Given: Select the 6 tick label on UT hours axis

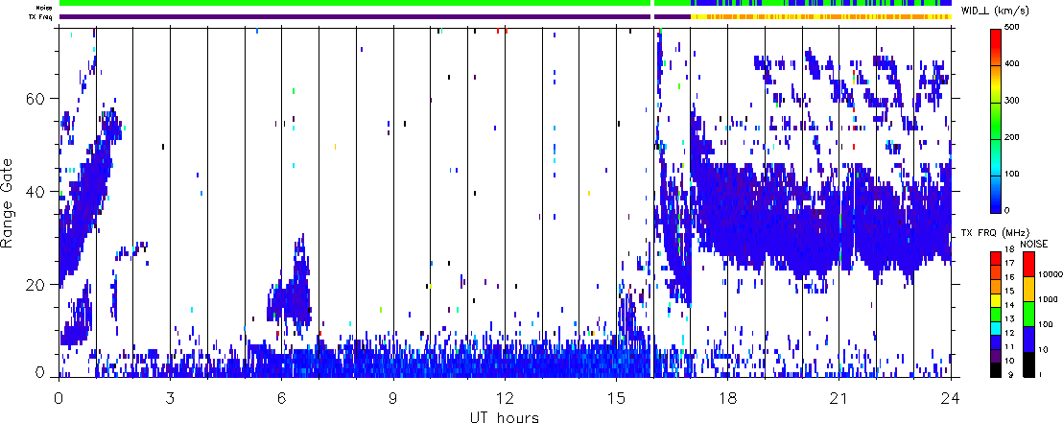Looking at the screenshot, I should coord(281,398).
